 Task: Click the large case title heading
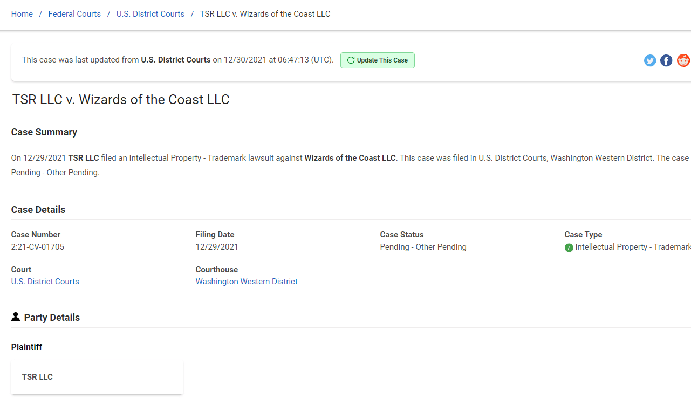pyautogui.click(x=121, y=100)
